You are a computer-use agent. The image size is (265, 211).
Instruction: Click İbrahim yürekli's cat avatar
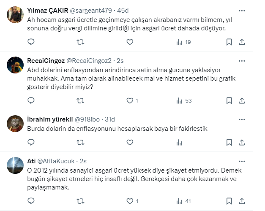point(16,123)
